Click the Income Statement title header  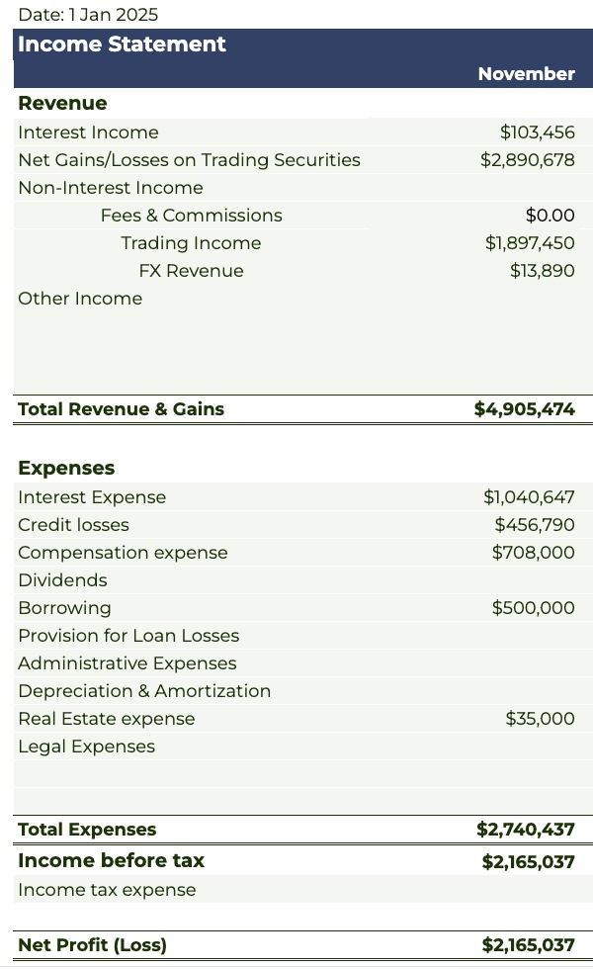pos(122,44)
